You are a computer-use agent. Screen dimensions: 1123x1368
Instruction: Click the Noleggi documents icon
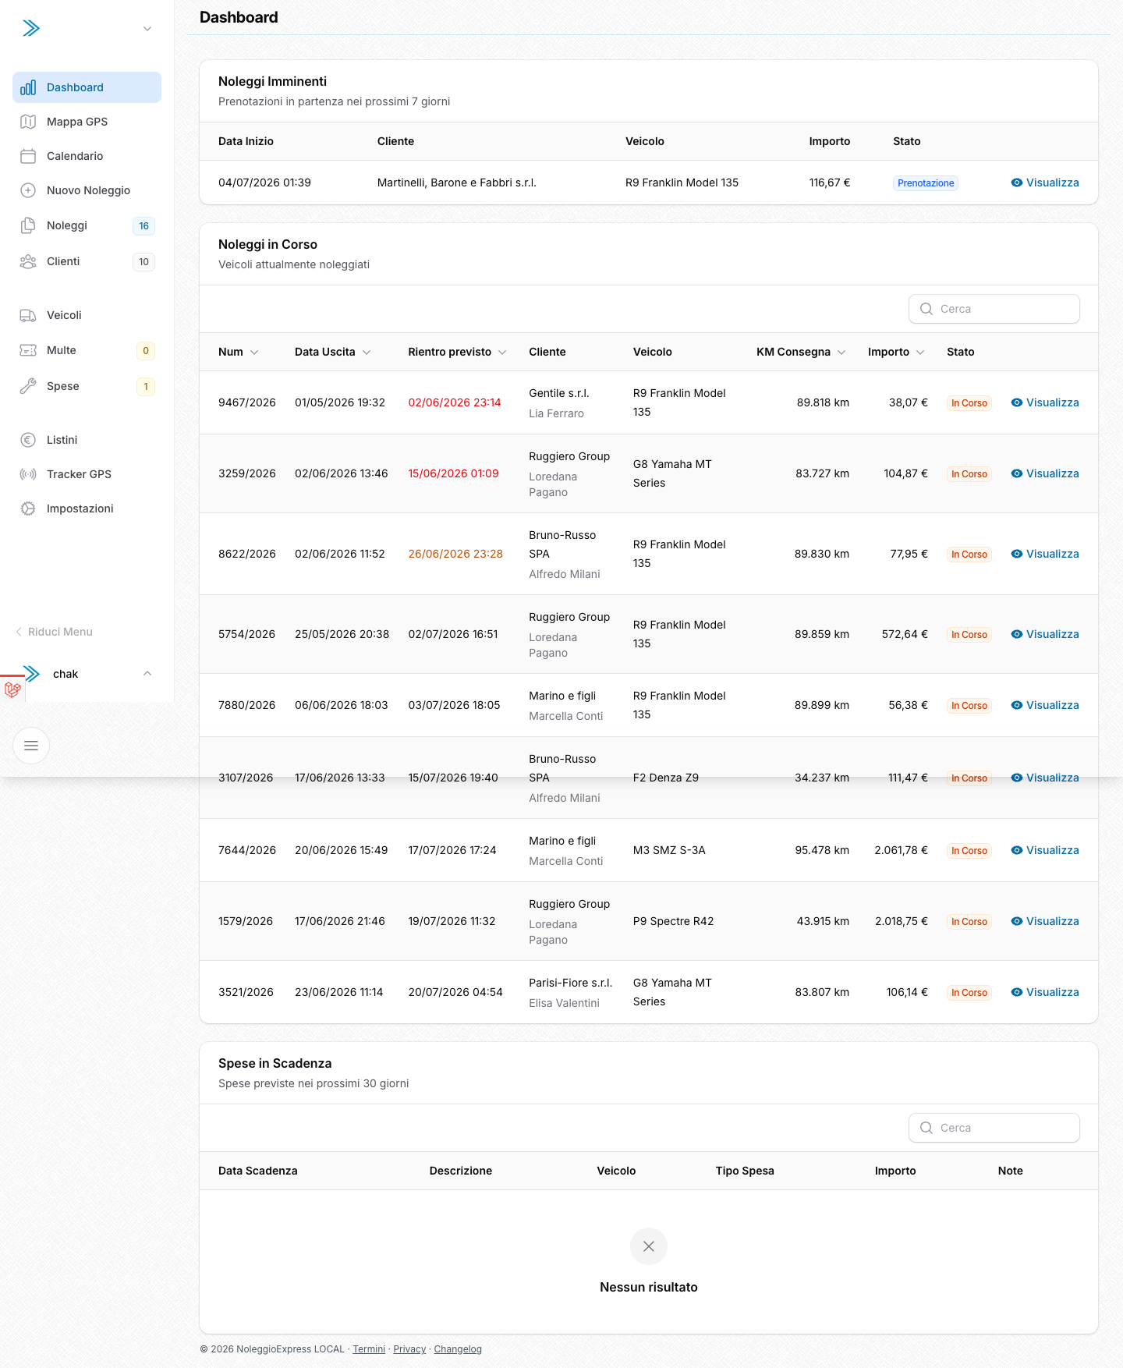[x=28, y=225]
